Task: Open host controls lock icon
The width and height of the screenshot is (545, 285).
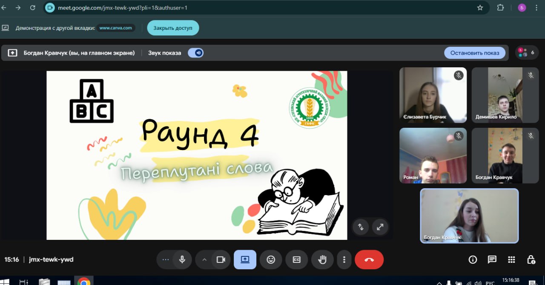Action: [531, 259]
